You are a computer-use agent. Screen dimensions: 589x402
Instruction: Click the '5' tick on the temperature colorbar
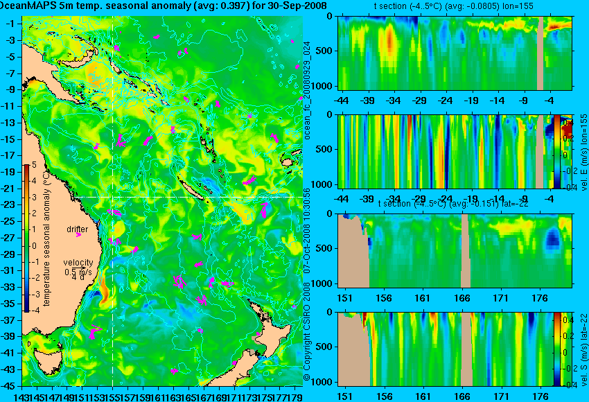(34, 164)
